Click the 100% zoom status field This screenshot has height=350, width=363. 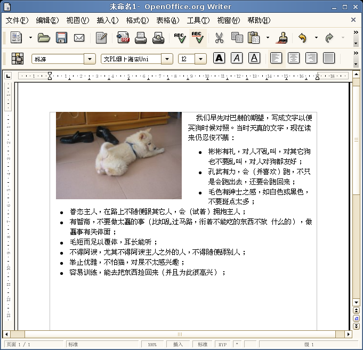[152, 345]
